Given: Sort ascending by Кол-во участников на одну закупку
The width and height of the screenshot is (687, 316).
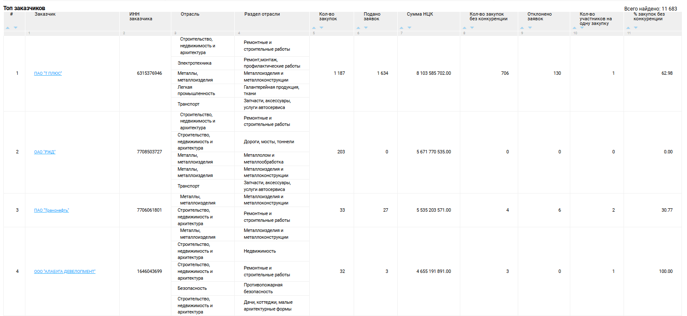Looking at the screenshot, I should point(574,28).
